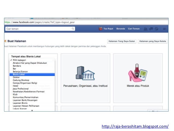Click the Cari teman search field
Image resolution: width=174 pixels, height=131 pixels.
[x=40, y=29]
